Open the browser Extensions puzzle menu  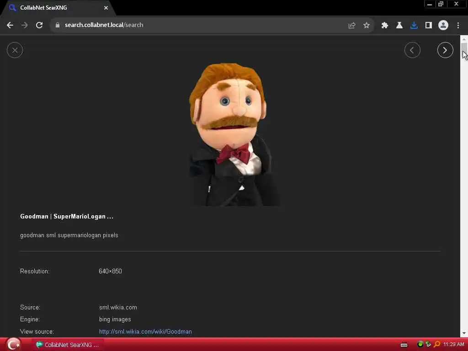384,26
